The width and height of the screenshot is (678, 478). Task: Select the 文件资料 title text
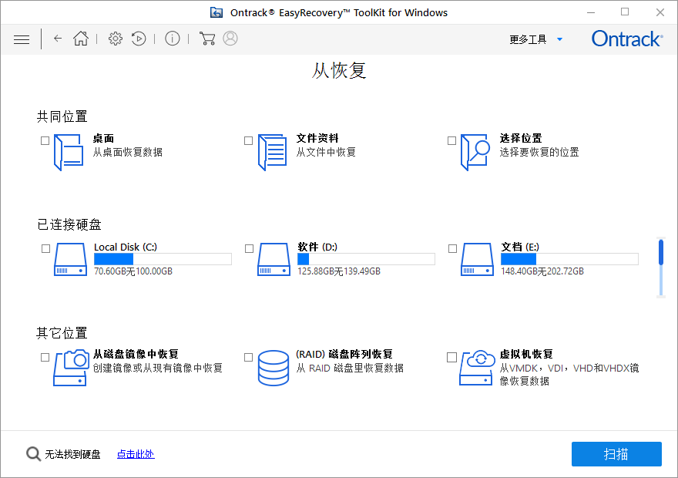317,139
